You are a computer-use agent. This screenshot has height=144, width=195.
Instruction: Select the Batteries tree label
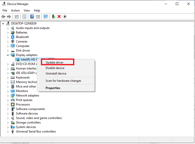pyautogui.click(x=21, y=32)
